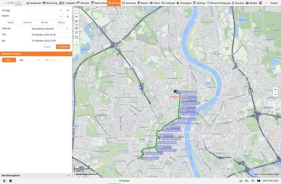Screen dimensions: 281x184
Task: Click the map search magnifier icon
Action: [x=76, y=11]
